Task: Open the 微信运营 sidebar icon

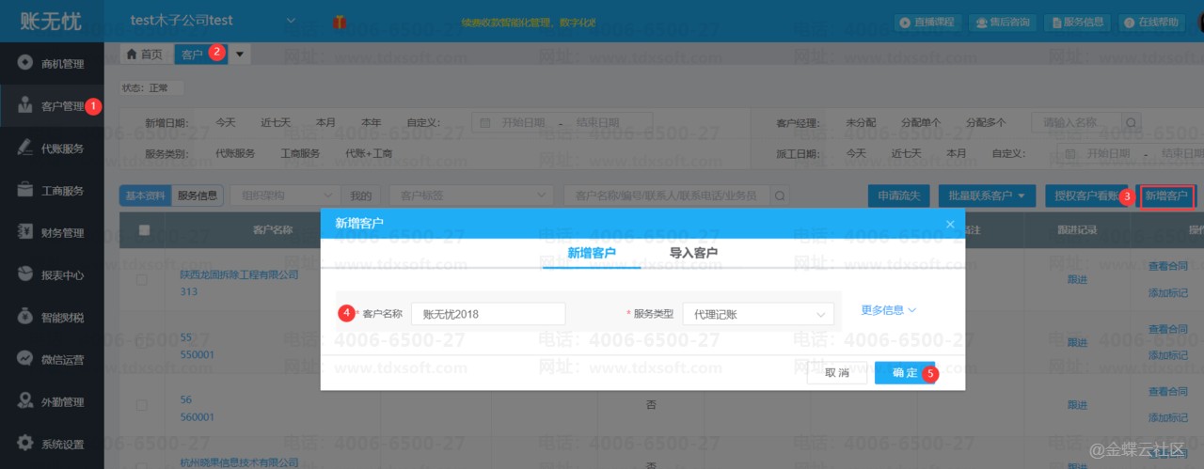Action: 25,359
